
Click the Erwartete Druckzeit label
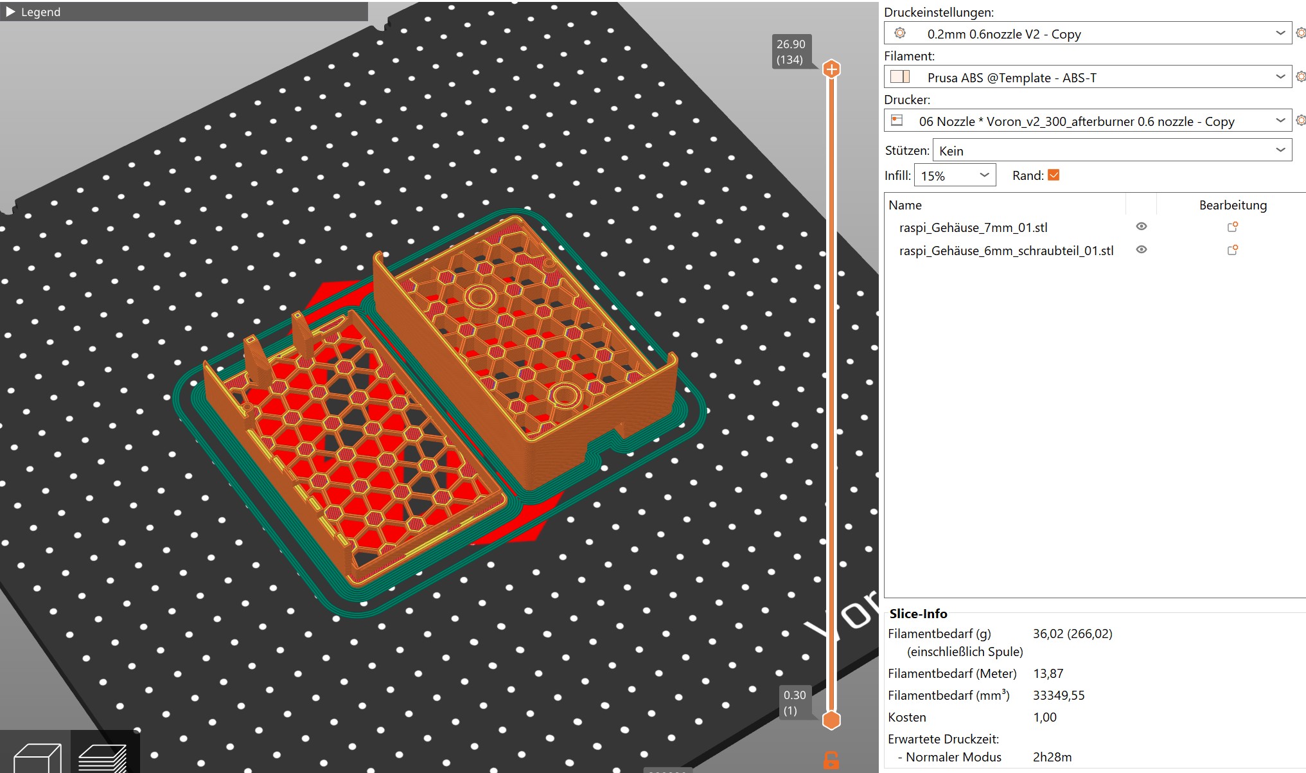click(x=943, y=739)
